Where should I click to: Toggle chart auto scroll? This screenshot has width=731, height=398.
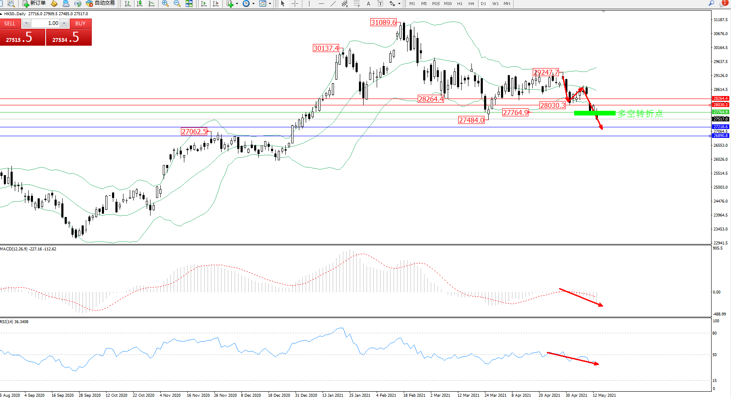(x=204, y=3)
